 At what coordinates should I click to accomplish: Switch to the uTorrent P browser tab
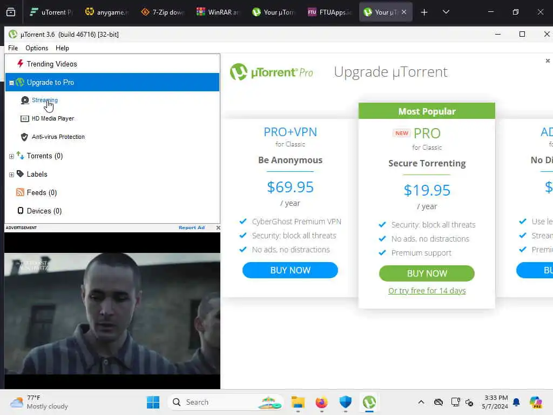pos(51,12)
